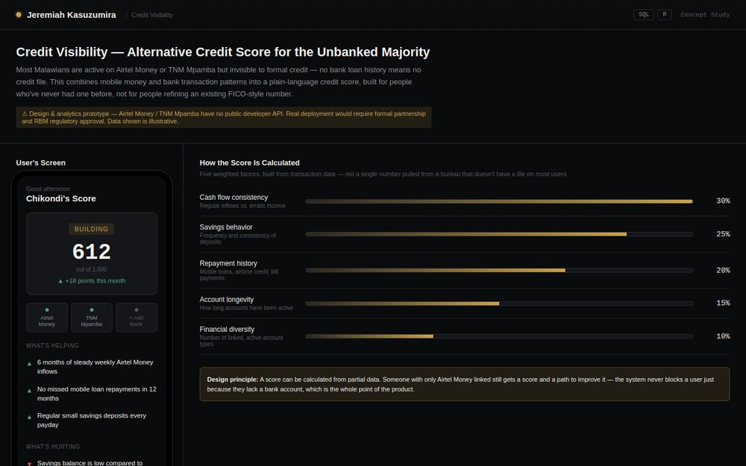The image size is (746, 466).
Task: Click the Cash flow consistency label
Action: (x=233, y=198)
